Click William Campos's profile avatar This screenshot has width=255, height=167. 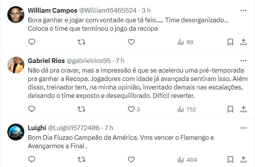click(x=16, y=15)
